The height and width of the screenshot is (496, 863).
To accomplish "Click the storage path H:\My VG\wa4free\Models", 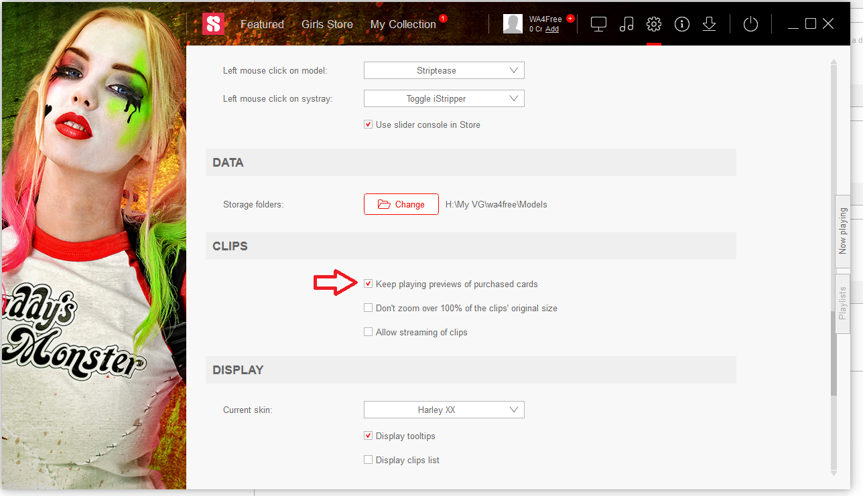I will (496, 205).
